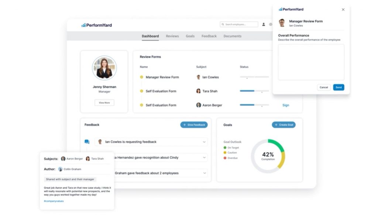
Task: Click the 'Shared with subject and their manager' tag
Action: pos(70,179)
